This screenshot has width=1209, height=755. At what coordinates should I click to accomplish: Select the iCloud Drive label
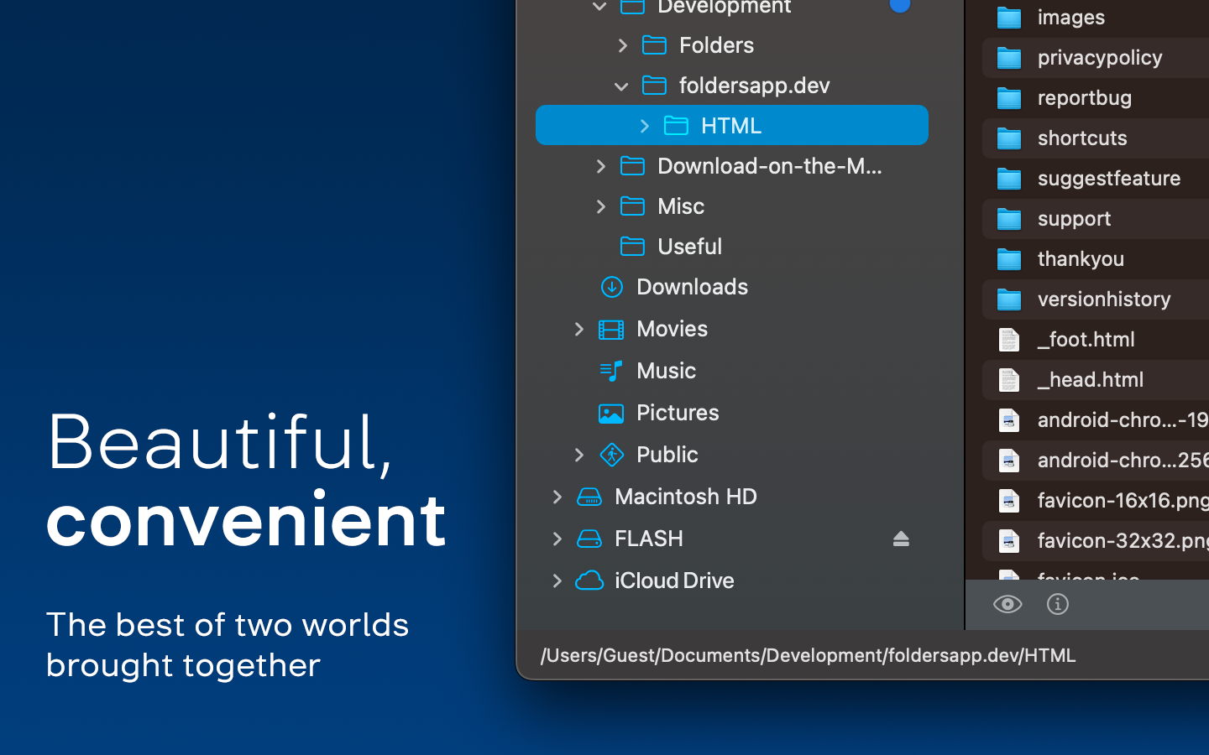tap(674, 581)
